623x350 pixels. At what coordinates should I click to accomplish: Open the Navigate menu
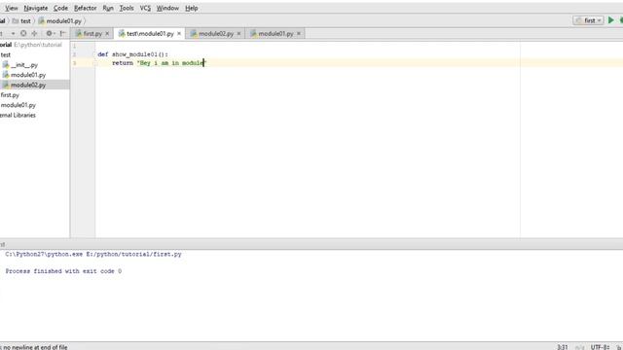click(36, 8)
